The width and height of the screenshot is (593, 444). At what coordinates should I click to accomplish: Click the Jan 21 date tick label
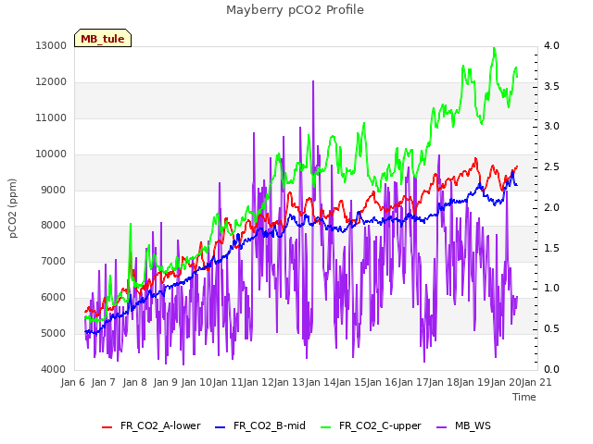tap(536, 382)
